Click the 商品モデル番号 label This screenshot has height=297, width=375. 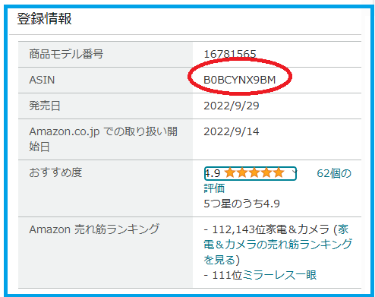(x=66, y=54)
